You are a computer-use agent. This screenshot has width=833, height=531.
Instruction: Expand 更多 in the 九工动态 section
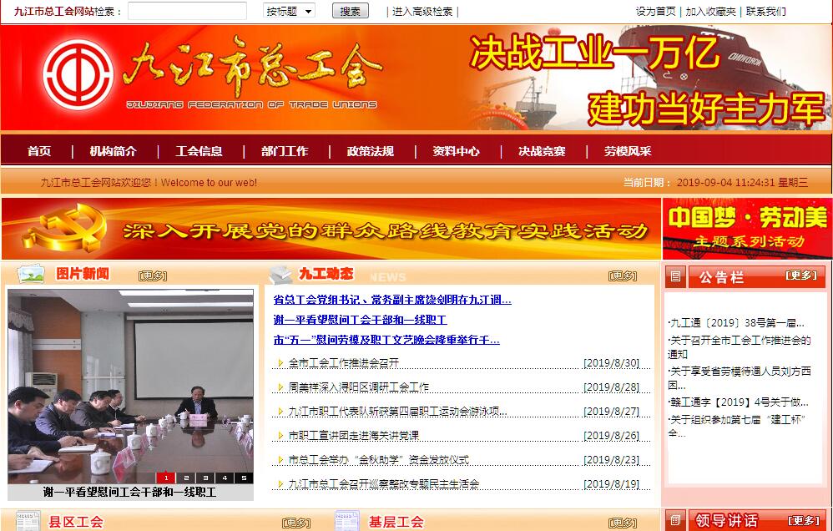click(622, 276)
